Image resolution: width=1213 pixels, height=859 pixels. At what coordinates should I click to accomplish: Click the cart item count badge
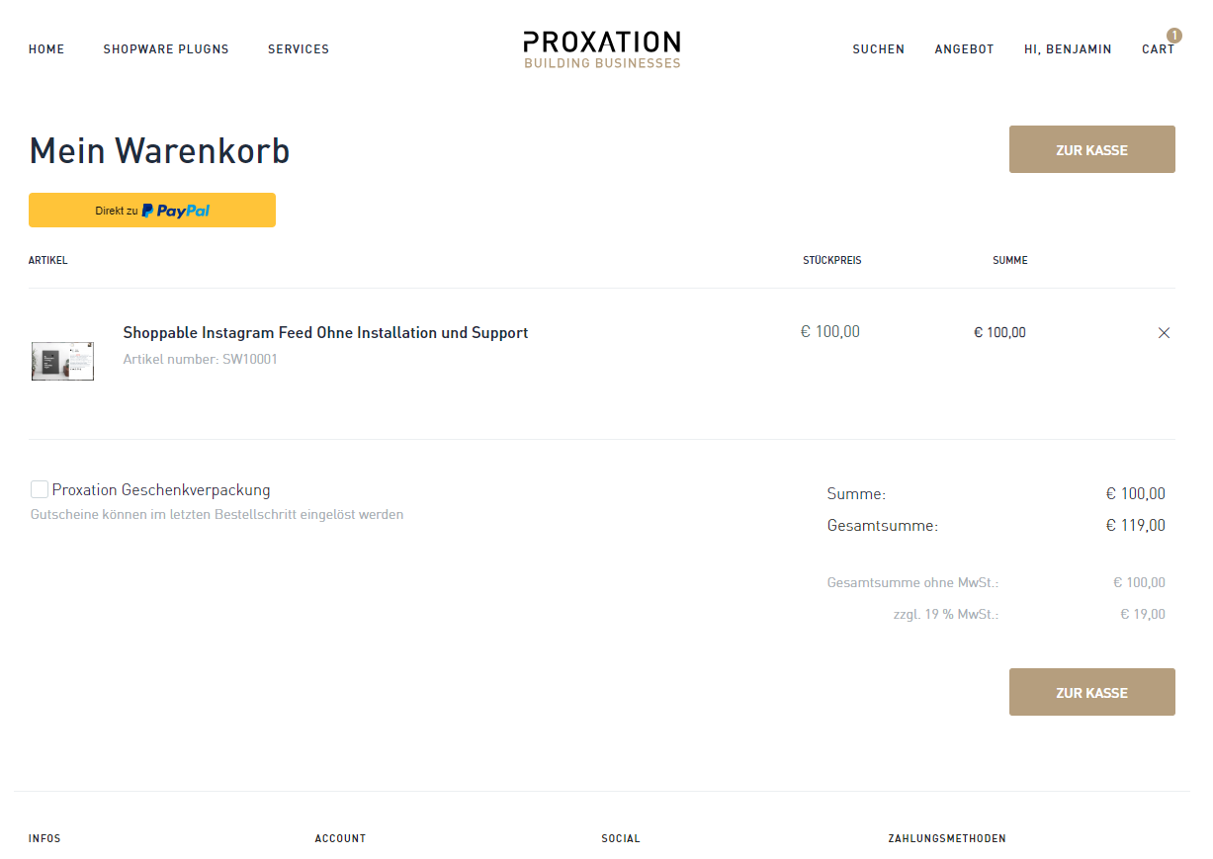pos(1174,36)
